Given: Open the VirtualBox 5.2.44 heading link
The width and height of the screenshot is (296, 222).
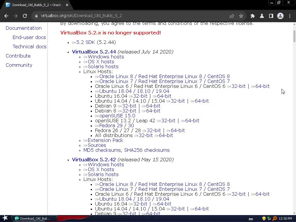Looking at the screenshot, I should (x=94, y=52).
